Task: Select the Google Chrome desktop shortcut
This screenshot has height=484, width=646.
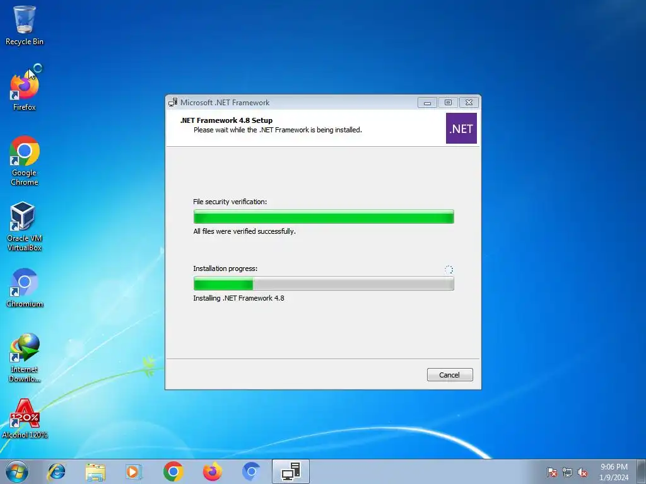Action: (25, 161)
